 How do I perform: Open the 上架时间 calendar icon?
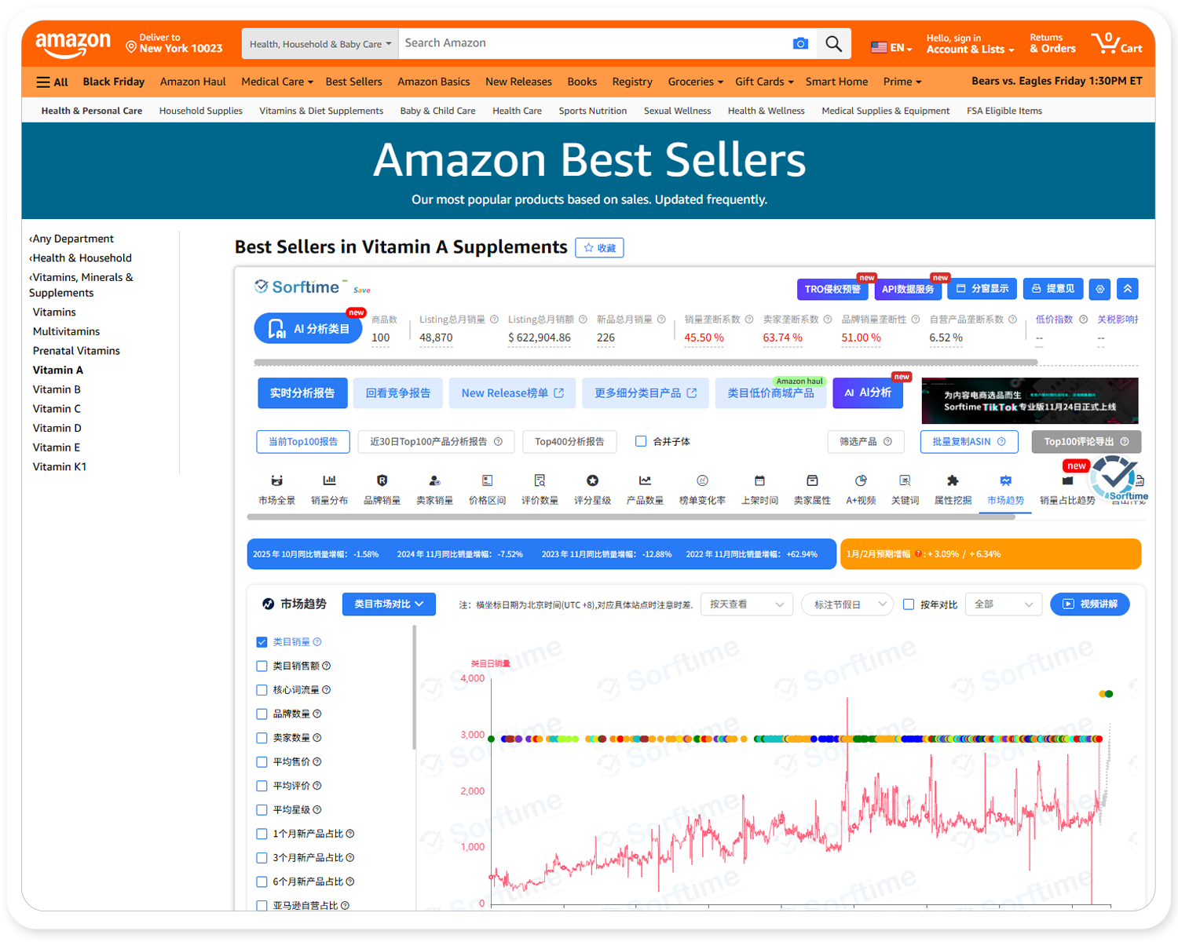pos(759,481)
